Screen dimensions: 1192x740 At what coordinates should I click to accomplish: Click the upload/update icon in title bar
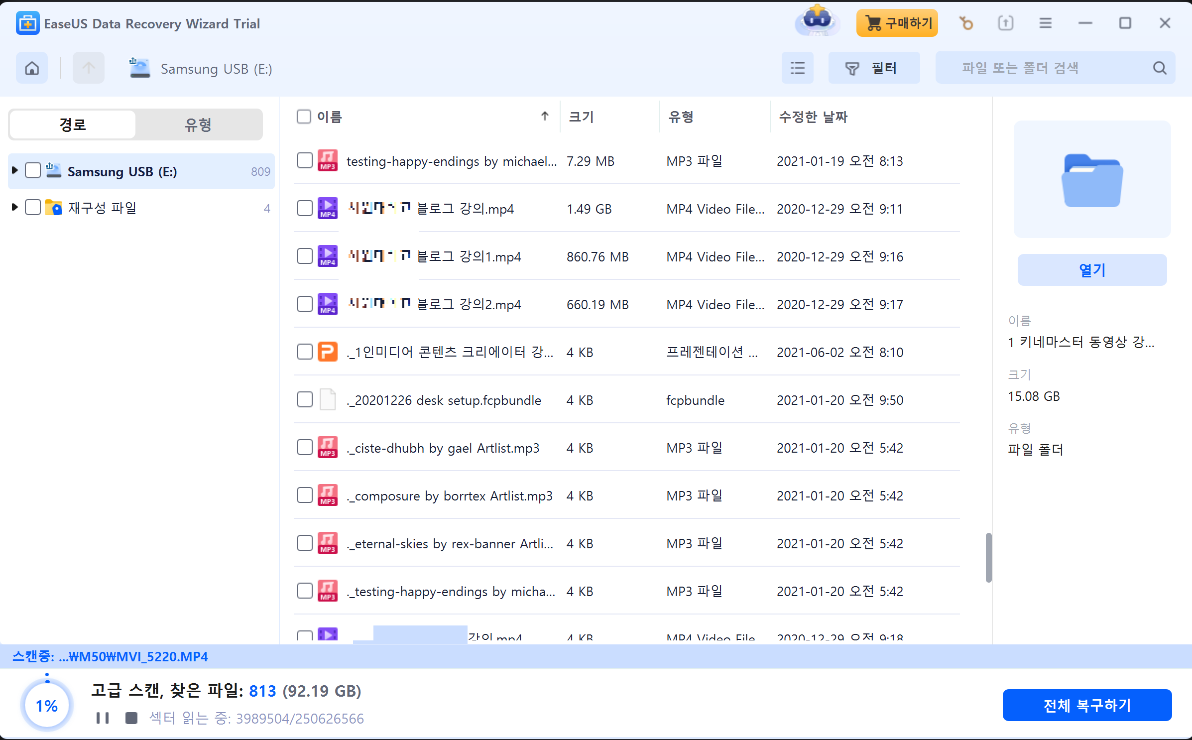pos(1005,23)
